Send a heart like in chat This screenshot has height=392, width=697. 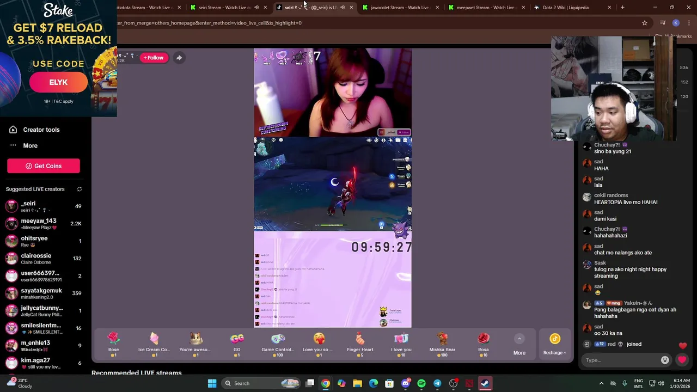pyautogui.click(x=682, y=360)
